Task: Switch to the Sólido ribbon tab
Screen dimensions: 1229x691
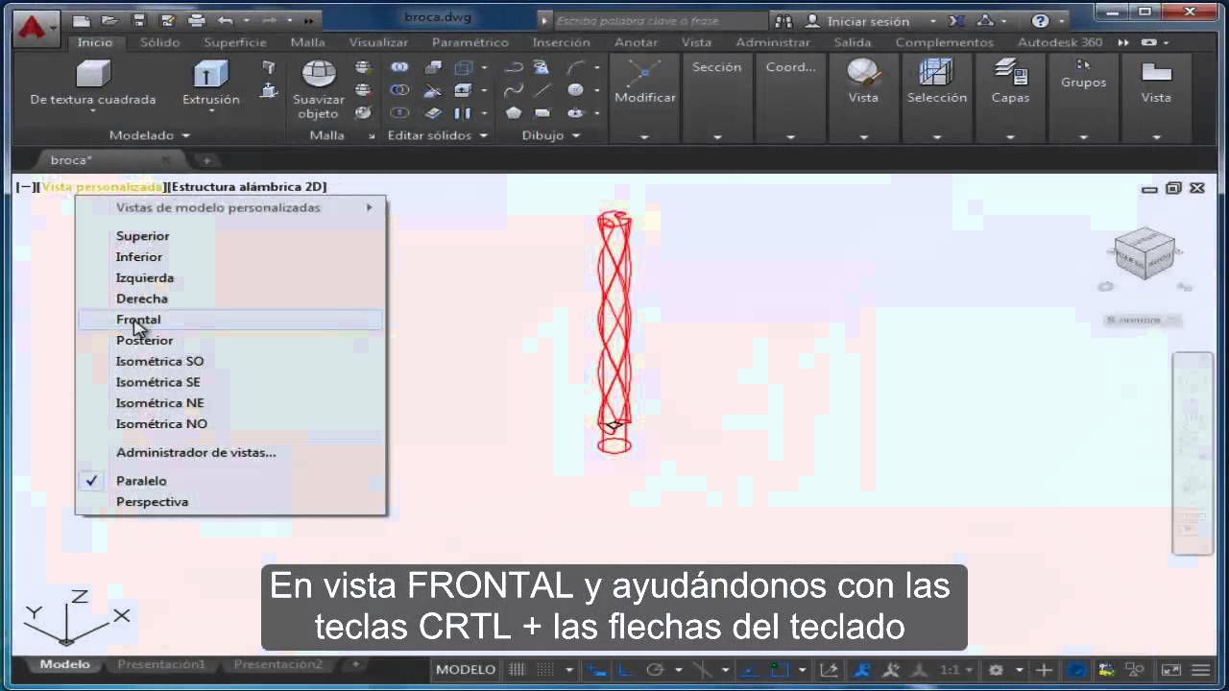Action: [x=159, y=42]
